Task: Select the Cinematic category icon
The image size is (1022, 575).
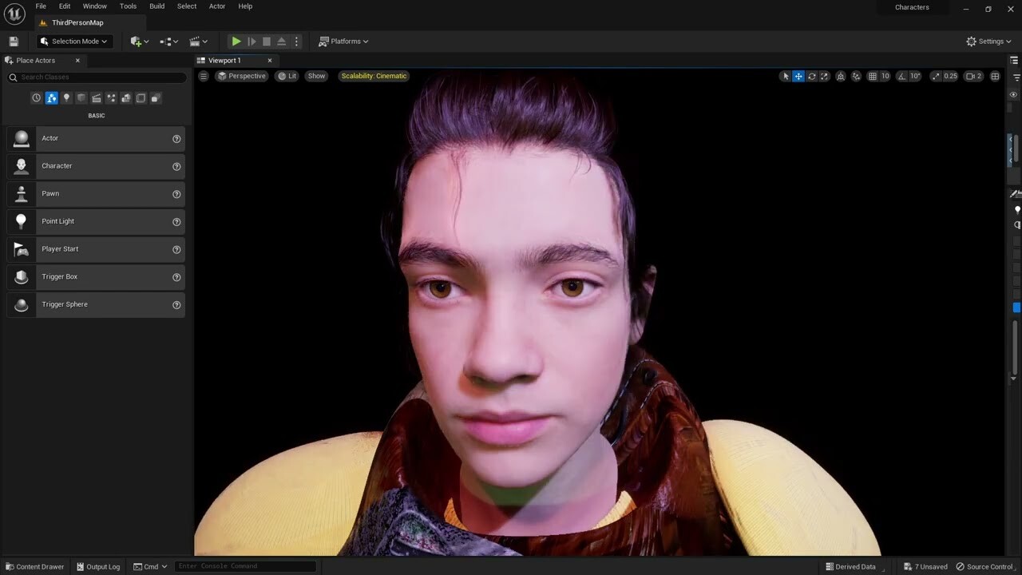Action: pos(97,98)
